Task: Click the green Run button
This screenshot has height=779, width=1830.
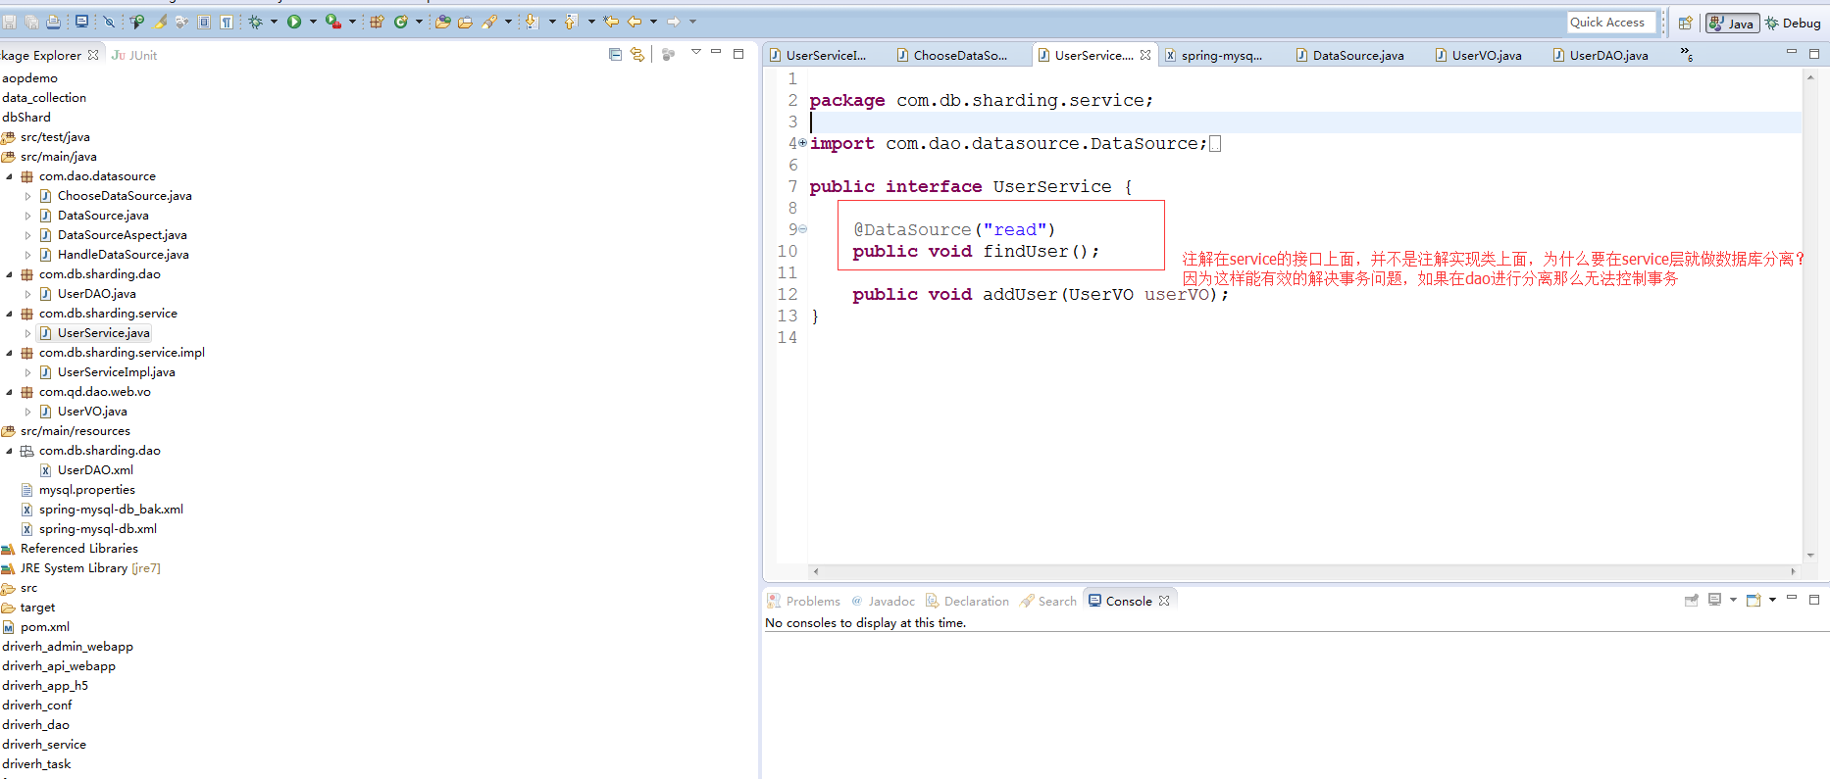Action: tap(294, 22)
